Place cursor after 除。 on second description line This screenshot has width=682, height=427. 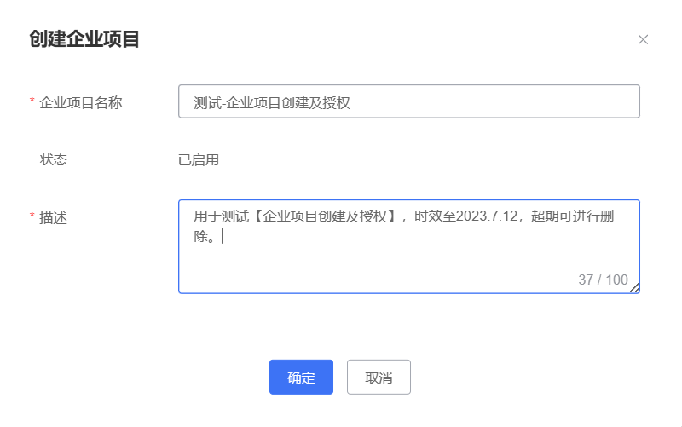[222, 237]
